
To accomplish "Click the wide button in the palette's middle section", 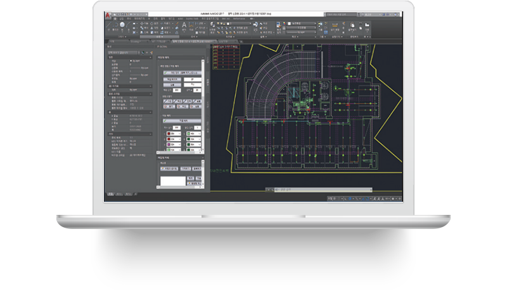I will [x=181, y=121].
